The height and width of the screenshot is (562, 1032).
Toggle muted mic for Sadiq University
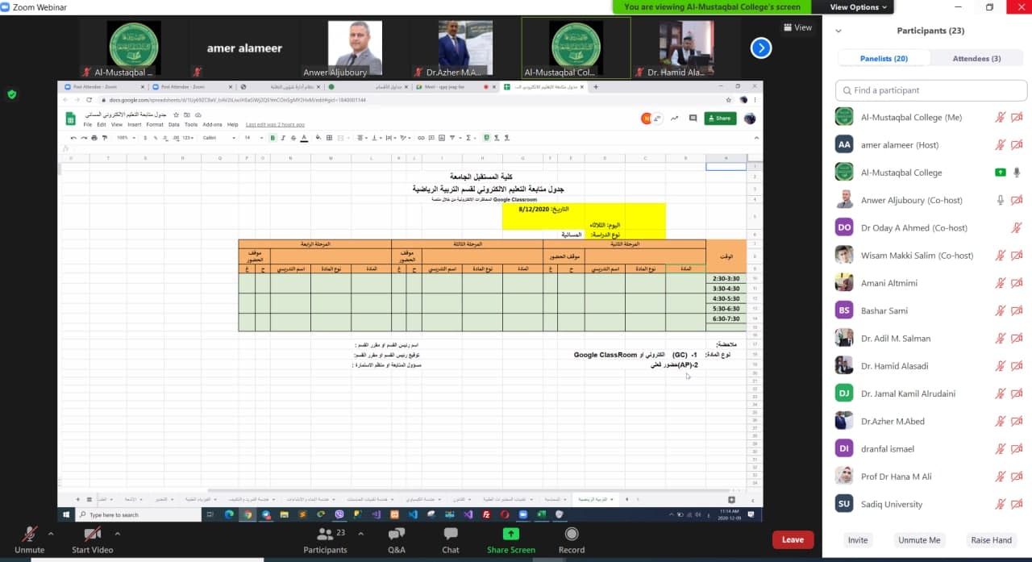(1001, 504)
